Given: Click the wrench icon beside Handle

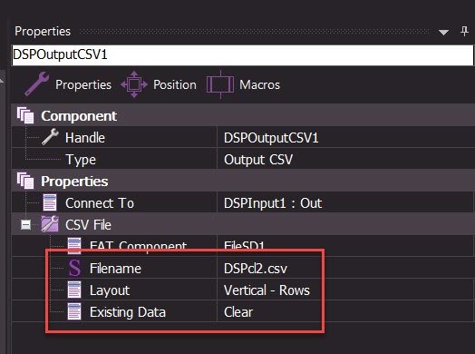Looking at the screenshot, I should coord(50,137).
